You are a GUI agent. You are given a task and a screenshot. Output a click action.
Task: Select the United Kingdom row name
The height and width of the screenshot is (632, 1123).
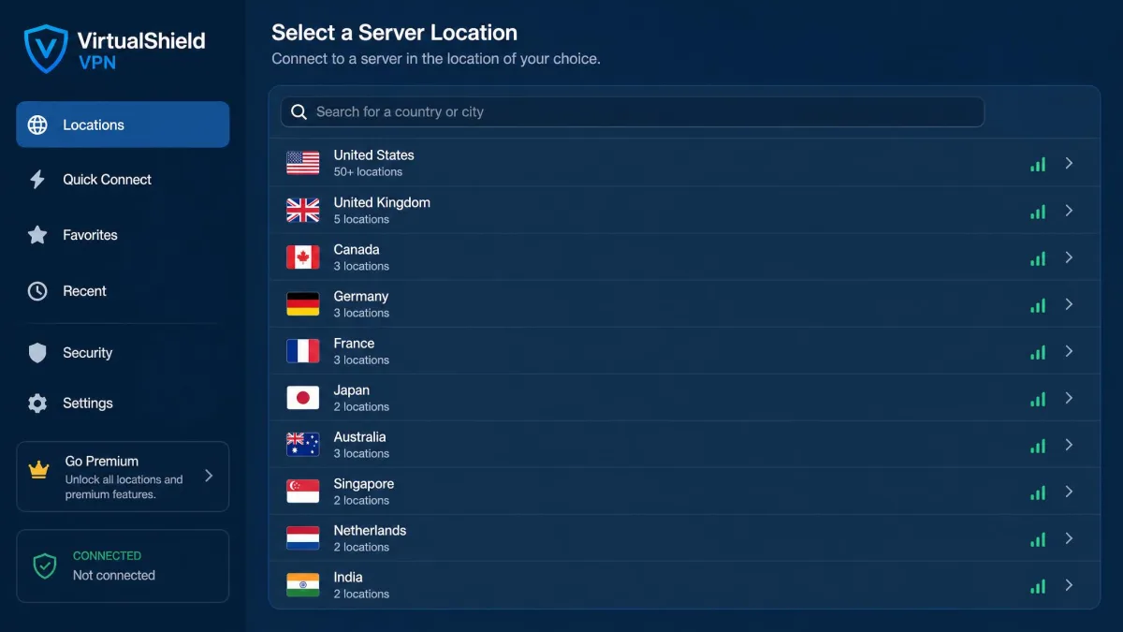[x=382, y=202]
